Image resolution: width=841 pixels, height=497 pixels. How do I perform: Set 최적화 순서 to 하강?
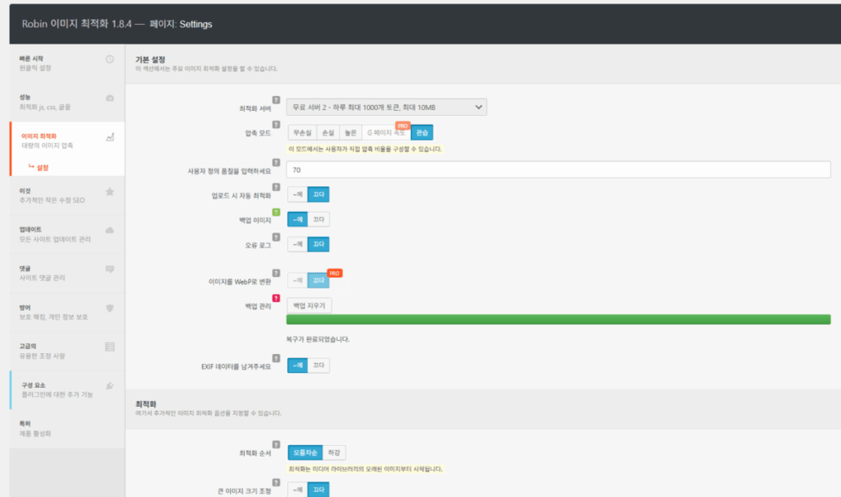[x=334, y=453]
